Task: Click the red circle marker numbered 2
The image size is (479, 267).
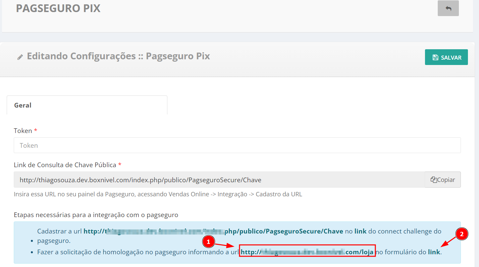Action: tap(462, 235)
